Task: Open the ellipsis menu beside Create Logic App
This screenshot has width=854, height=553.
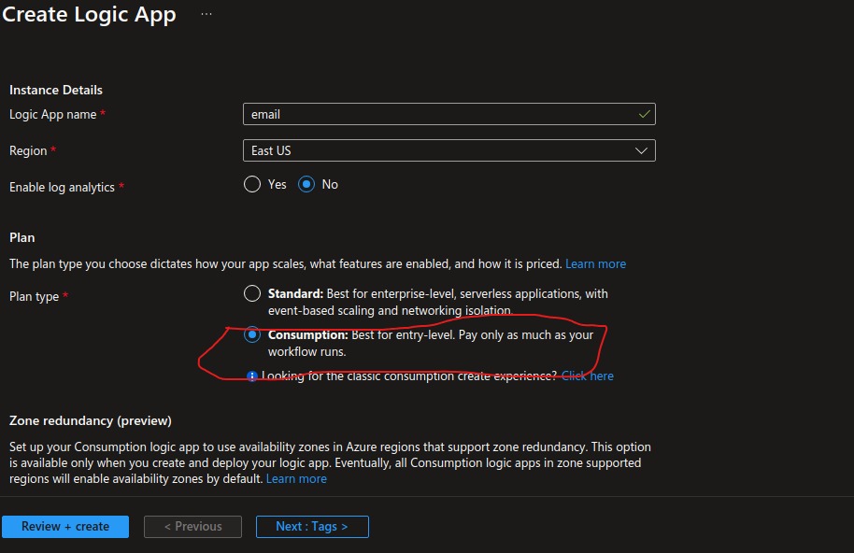Action: [x=206, y=14]
